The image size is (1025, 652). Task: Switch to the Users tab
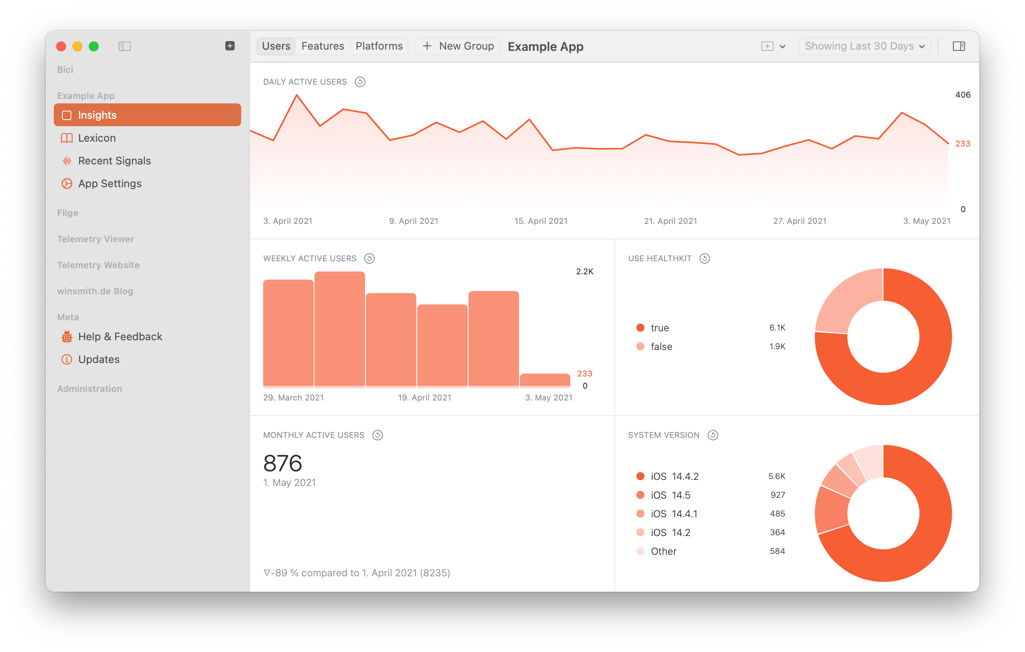pyautogui.click(x=276, y=46)
